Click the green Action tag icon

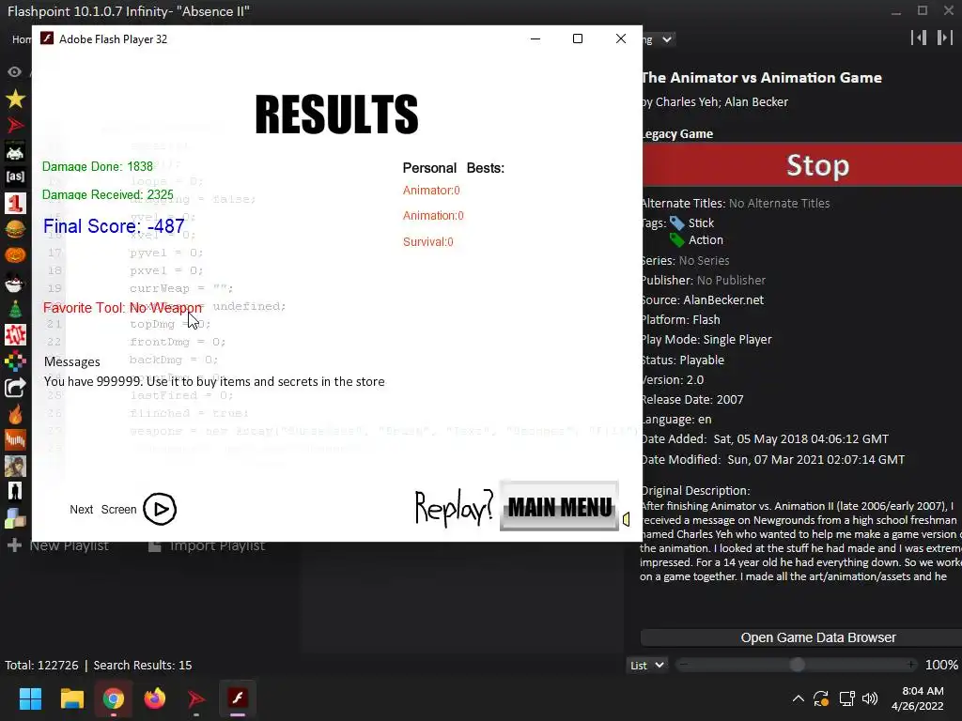(x=676, y=239)
